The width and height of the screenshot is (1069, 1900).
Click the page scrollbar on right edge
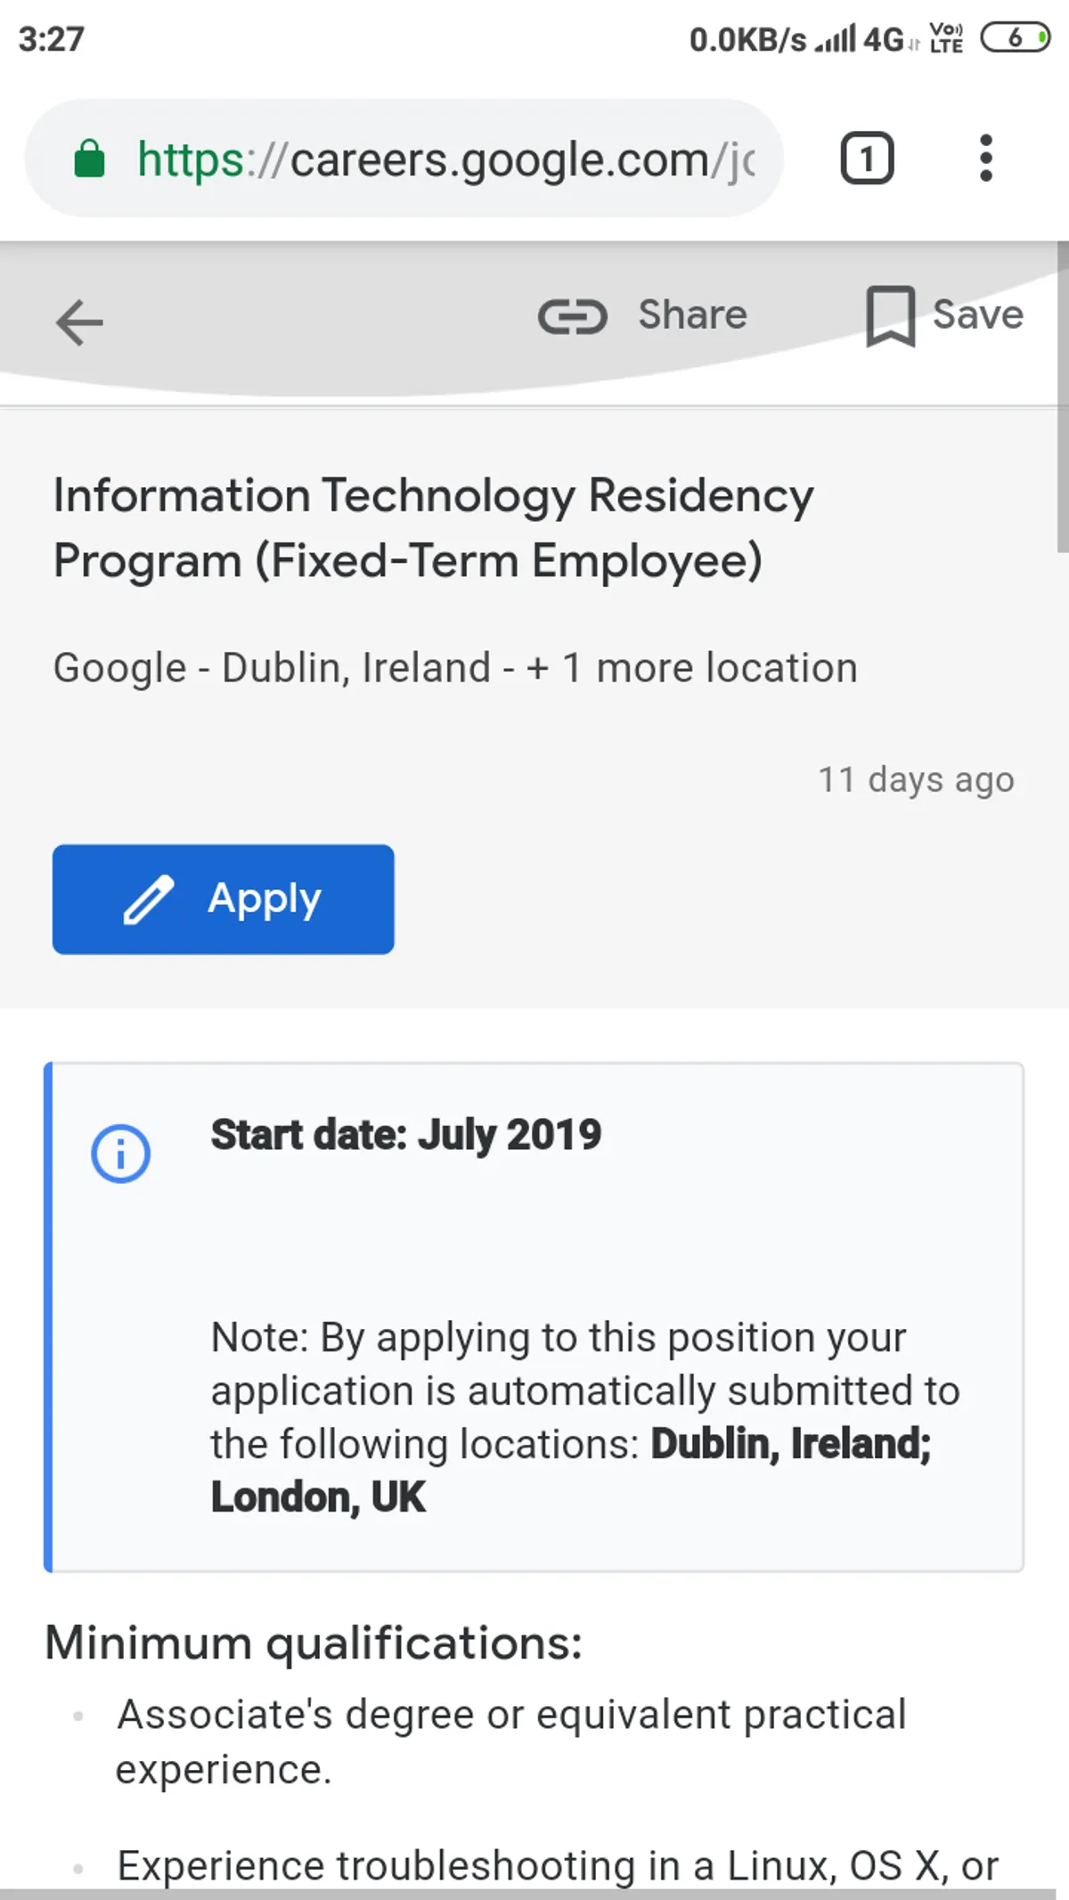coord(1061,396)
